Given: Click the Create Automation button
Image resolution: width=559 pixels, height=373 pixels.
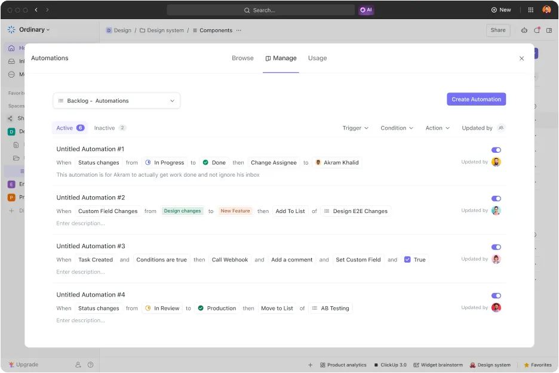Looking at the screenshot, I should (x=477, y=100).
